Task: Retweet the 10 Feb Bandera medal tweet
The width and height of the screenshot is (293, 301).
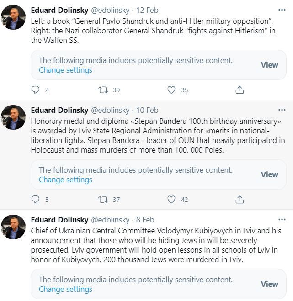Action: point(103,199)
